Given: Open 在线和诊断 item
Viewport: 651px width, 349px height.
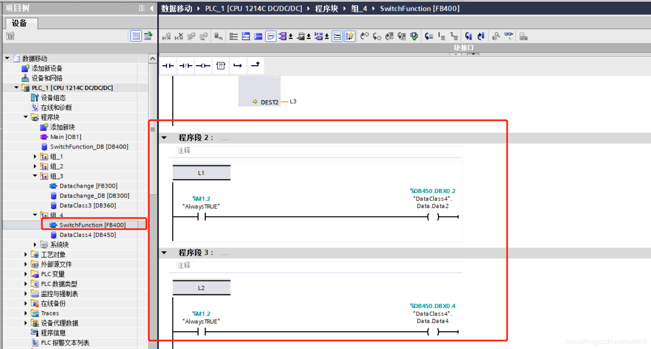Looking at the screenshot, I should coord(56,108).
